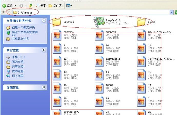
Task: Click the 16809 file name text
Action: (110, 85)
